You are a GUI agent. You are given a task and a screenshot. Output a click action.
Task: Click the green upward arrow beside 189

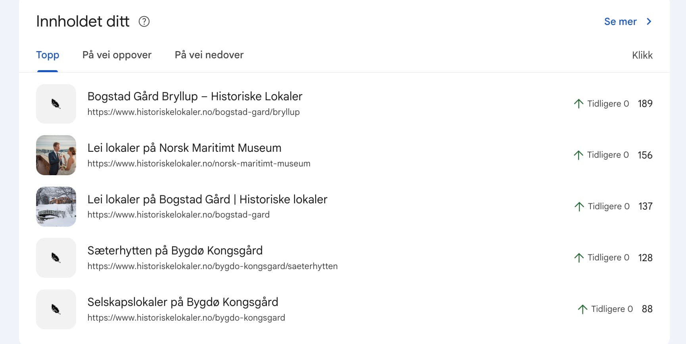point(579,103)
